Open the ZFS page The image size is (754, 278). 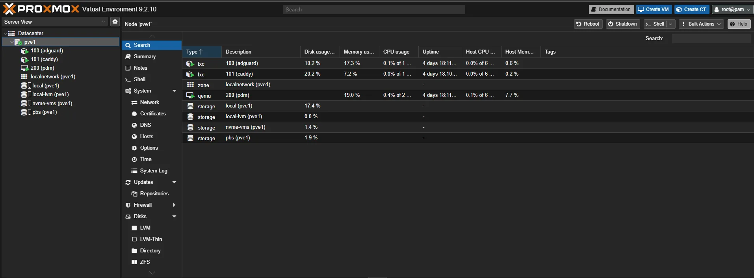(x=151, y=262)
